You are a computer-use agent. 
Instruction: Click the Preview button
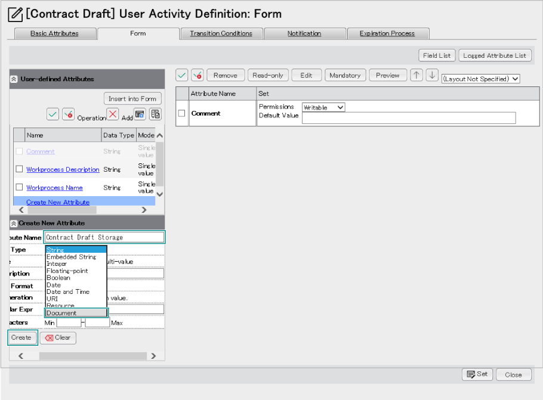387,75
